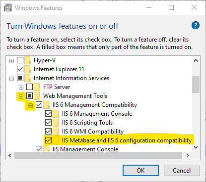Select the IIS 6 Management Compatibility label
The image size is (206, 182).
coord(95,105)
